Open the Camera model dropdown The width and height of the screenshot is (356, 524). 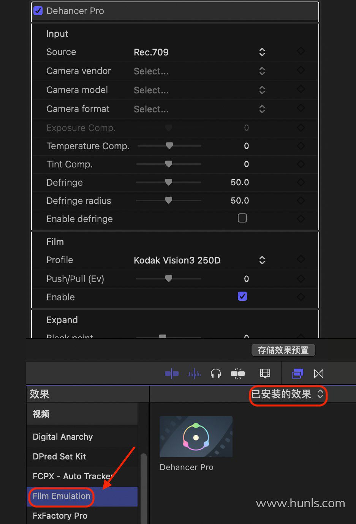199,90
